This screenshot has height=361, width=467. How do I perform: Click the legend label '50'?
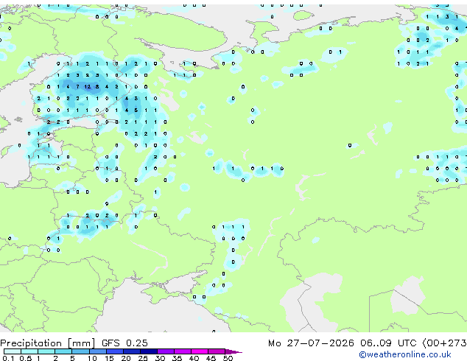[x=228, y=358]
